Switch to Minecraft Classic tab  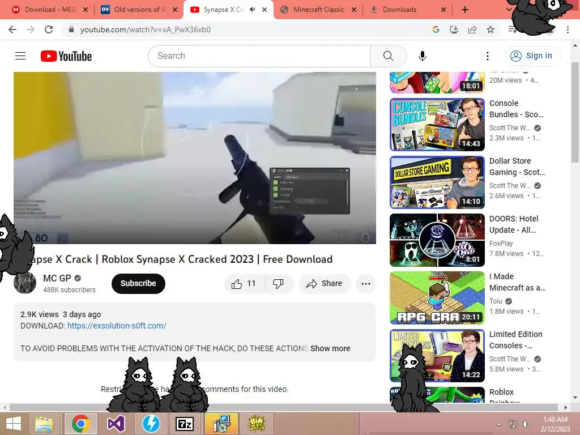click(318, 10)
